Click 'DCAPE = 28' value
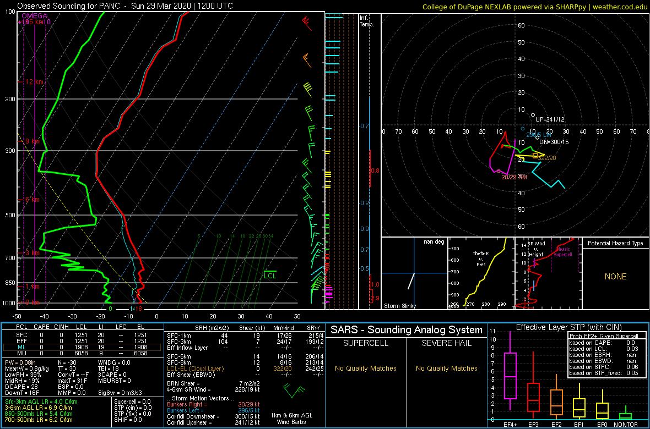 tap(21, 387)
